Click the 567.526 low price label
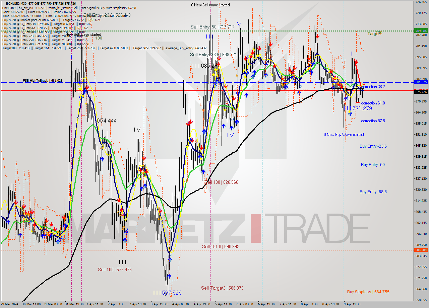This screenshot has height=308, width=429. pyautogui.click(x=172, y=293)
